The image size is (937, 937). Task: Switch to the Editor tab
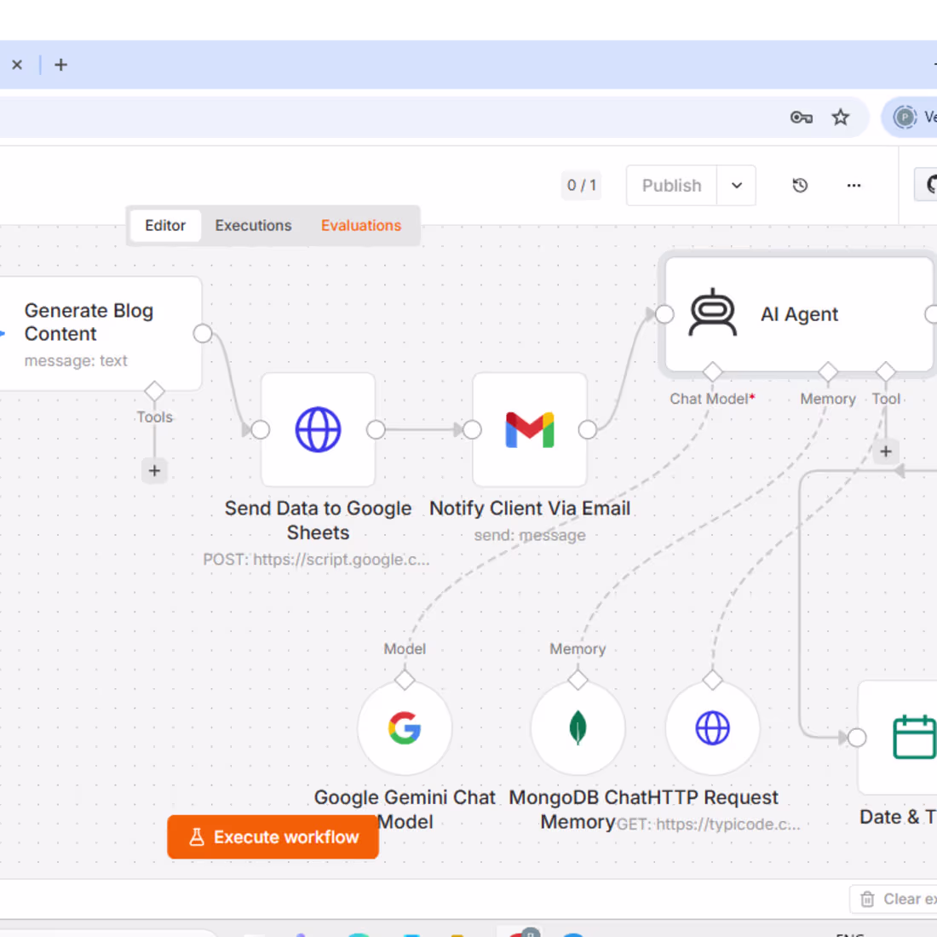point(165,225)
